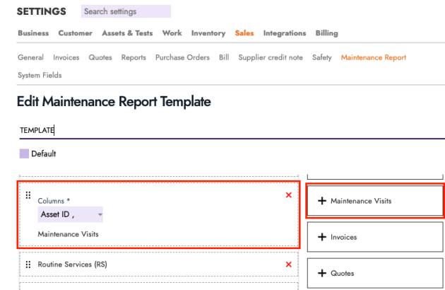This screenshot has height=290, width=445.
Task: Click plus icon beside Maintenance Visits
Action: coord(322,201)
